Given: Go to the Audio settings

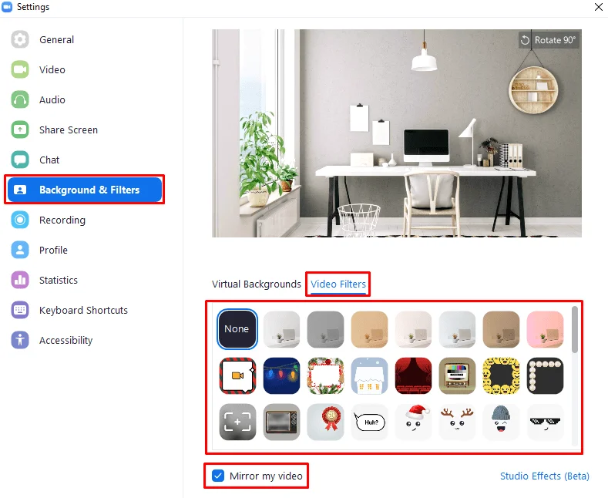Looking at the screenshot, I should [x=52, y=99].
